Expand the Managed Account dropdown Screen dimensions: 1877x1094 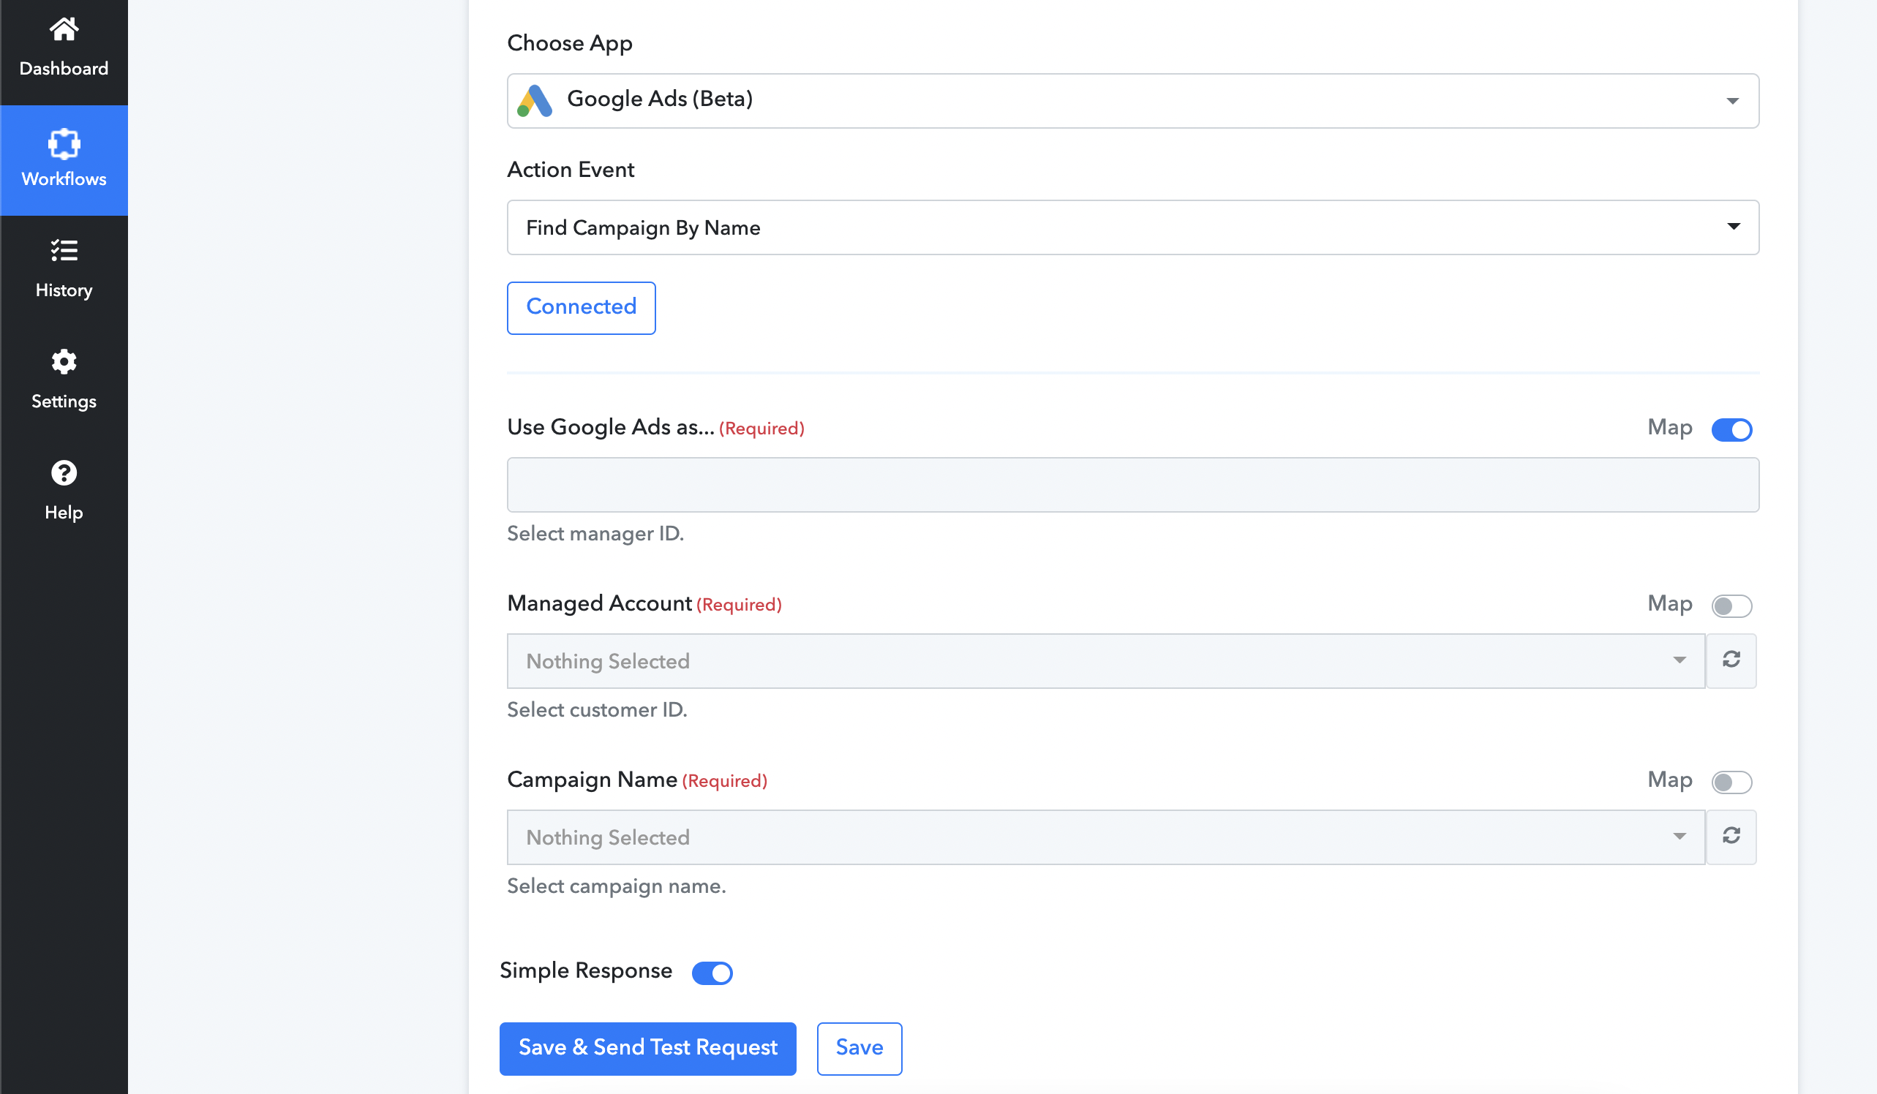1106,660
